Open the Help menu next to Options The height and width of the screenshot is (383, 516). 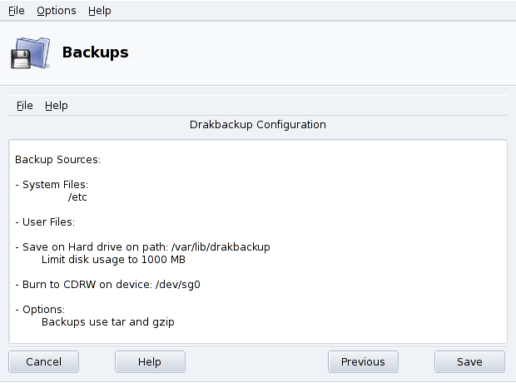click(x=99, y=11)
